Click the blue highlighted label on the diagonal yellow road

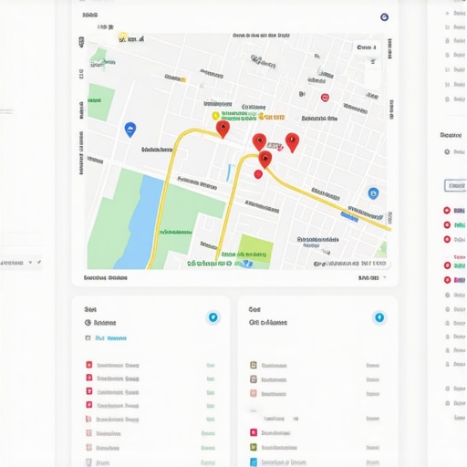click(x=349, y=217)
